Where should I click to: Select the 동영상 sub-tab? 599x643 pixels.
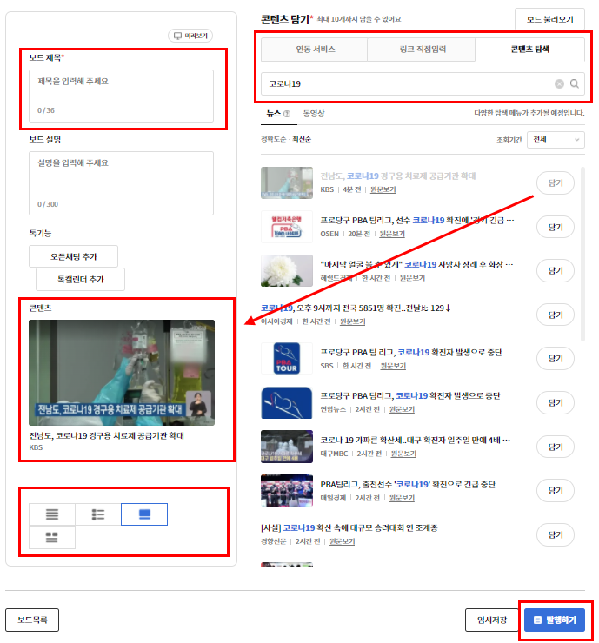[x=314, y=114]
